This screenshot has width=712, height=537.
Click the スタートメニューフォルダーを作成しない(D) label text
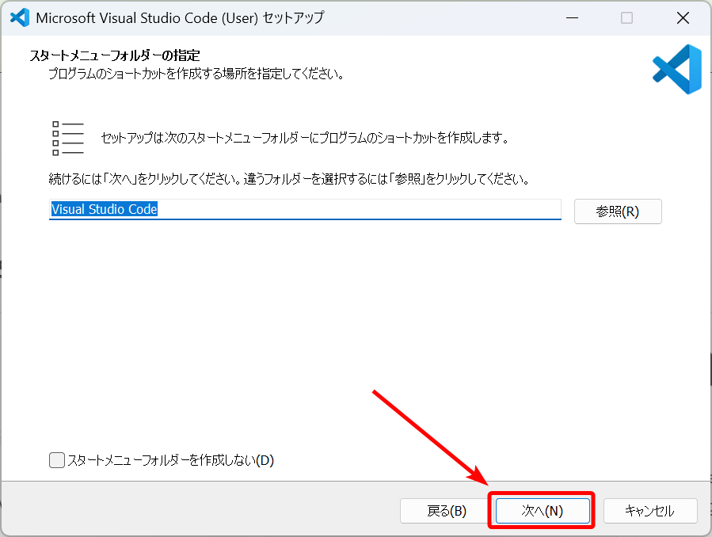(170, 460)
